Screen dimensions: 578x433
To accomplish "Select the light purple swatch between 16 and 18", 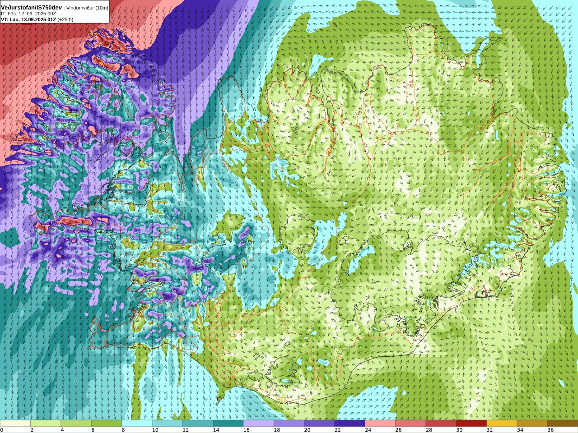I will tap(258, 424).
